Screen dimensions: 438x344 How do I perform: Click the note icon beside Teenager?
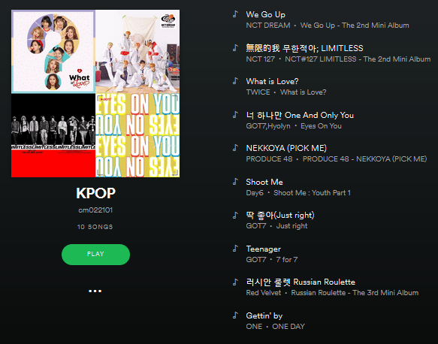click(x=235, y=249)
